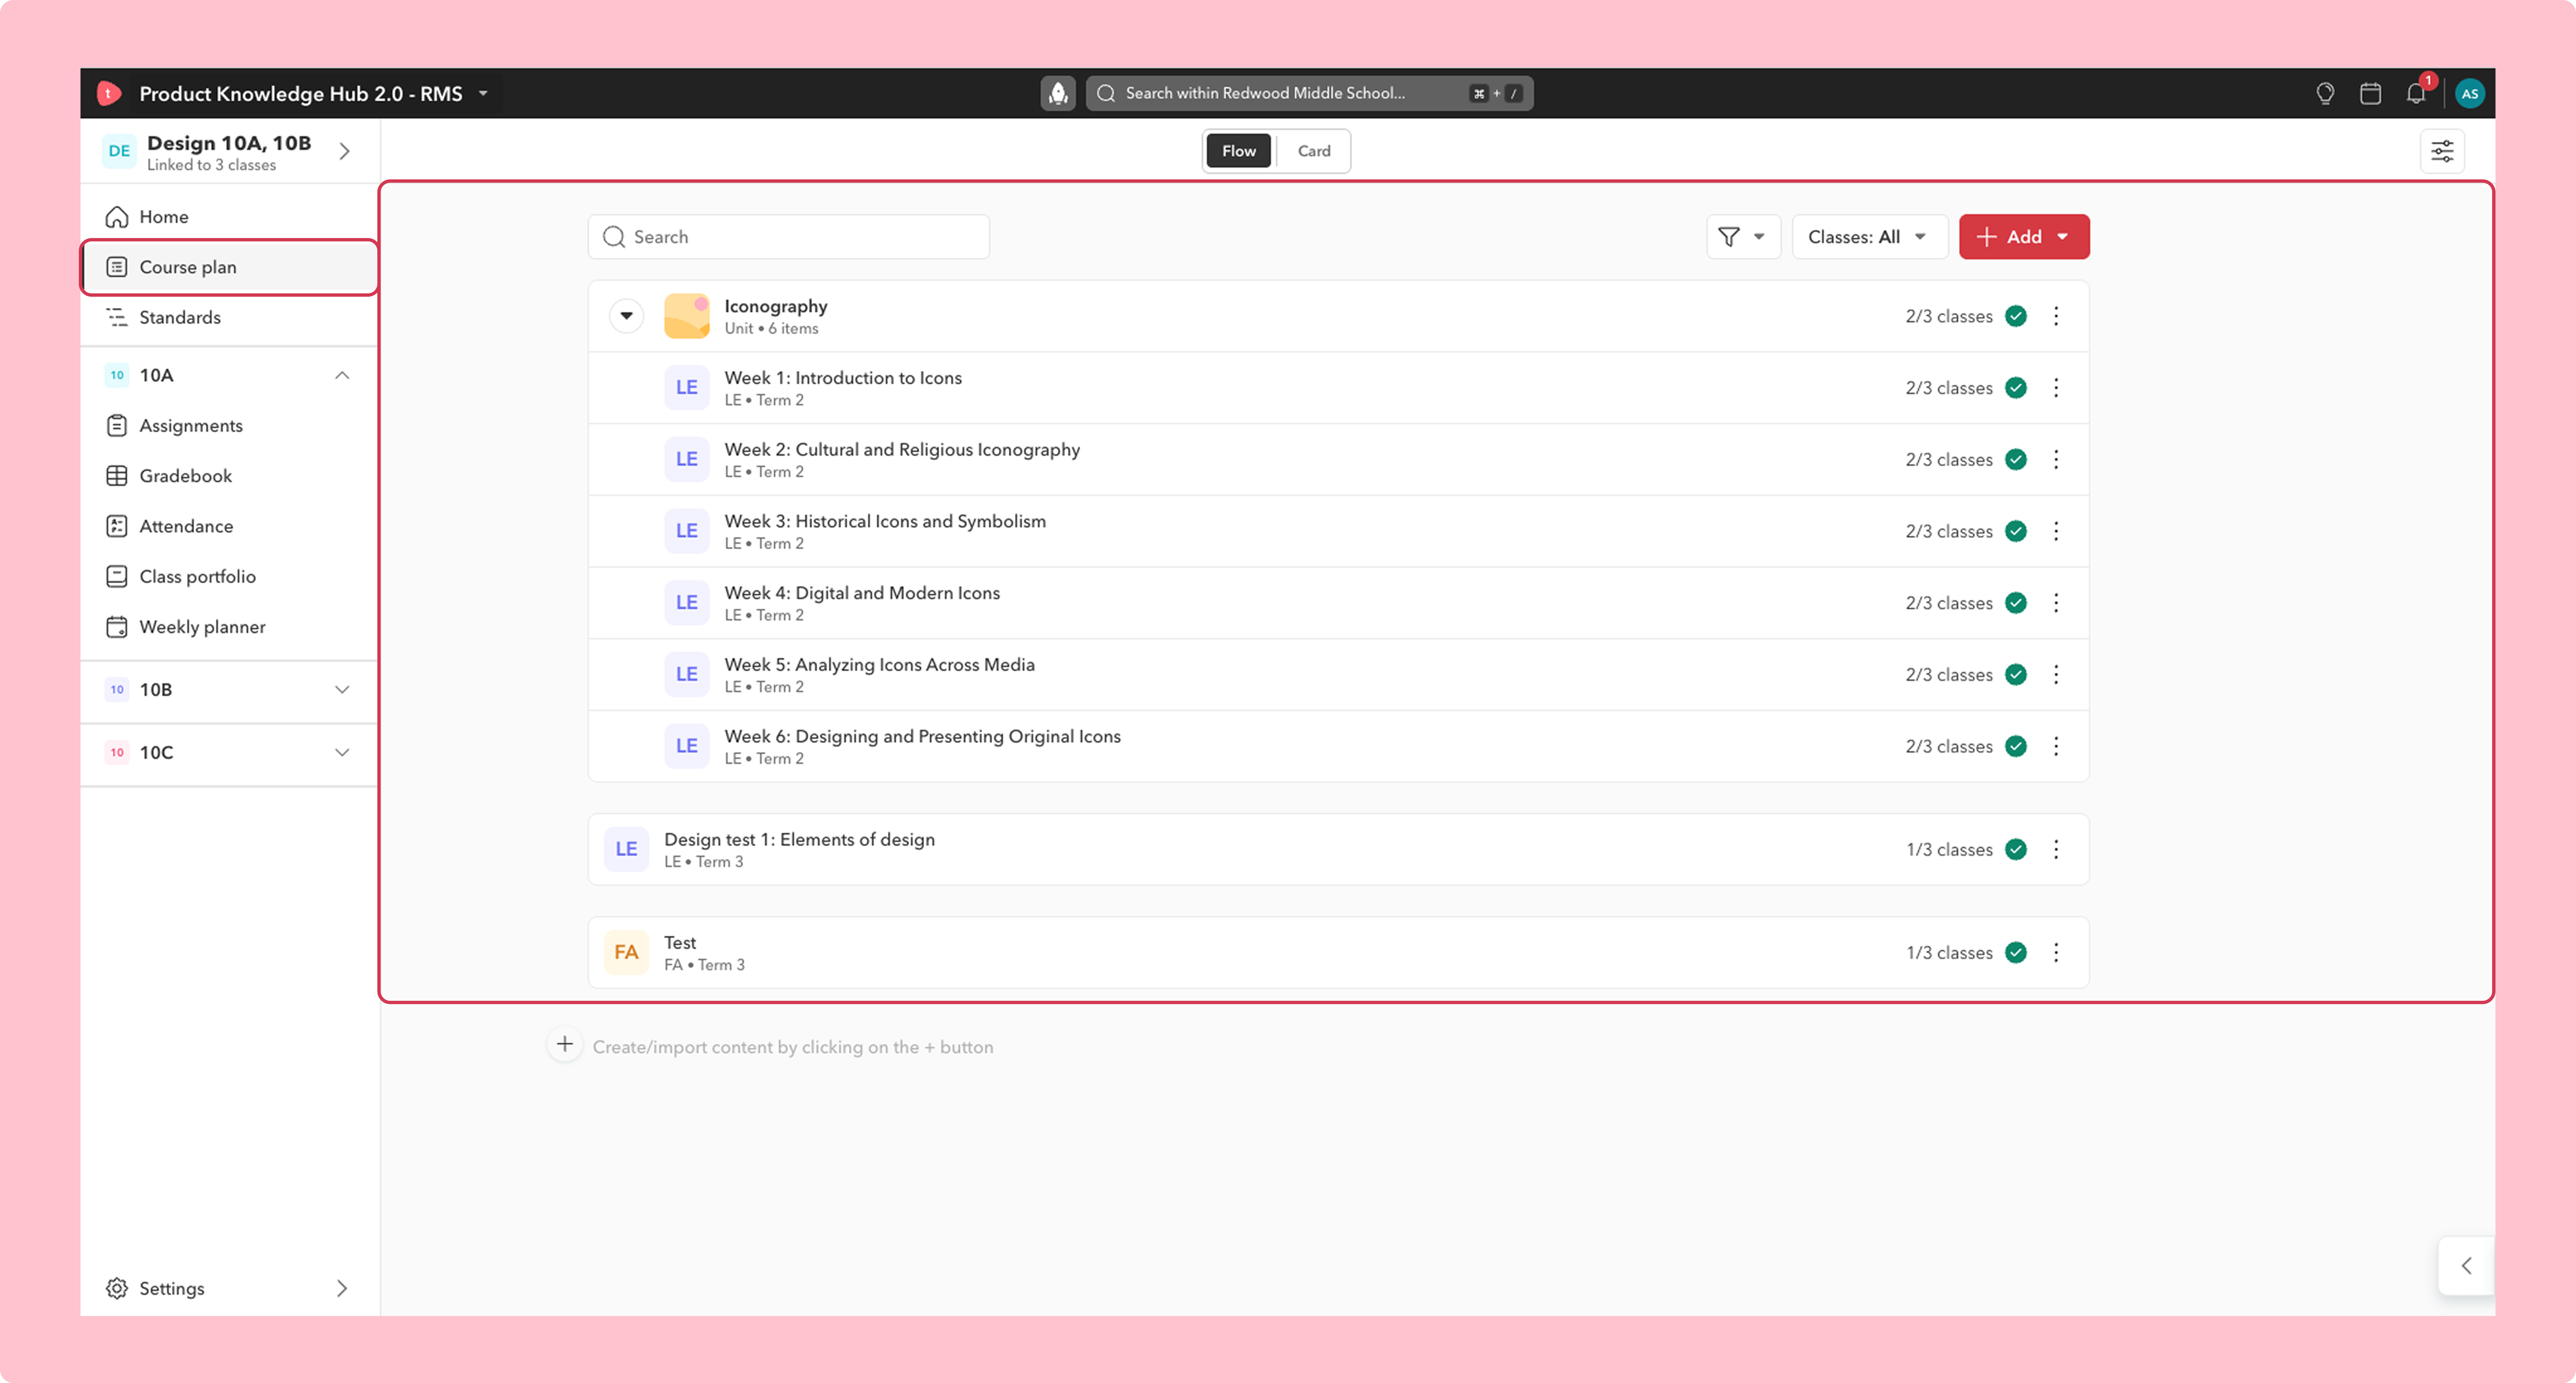Open the three-dot menu for Design test 1
The image size is (2576, 1383).
[2056, 849]
